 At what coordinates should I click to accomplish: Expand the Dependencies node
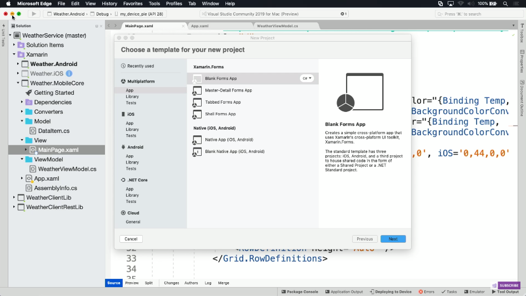(x=22, y=102)
